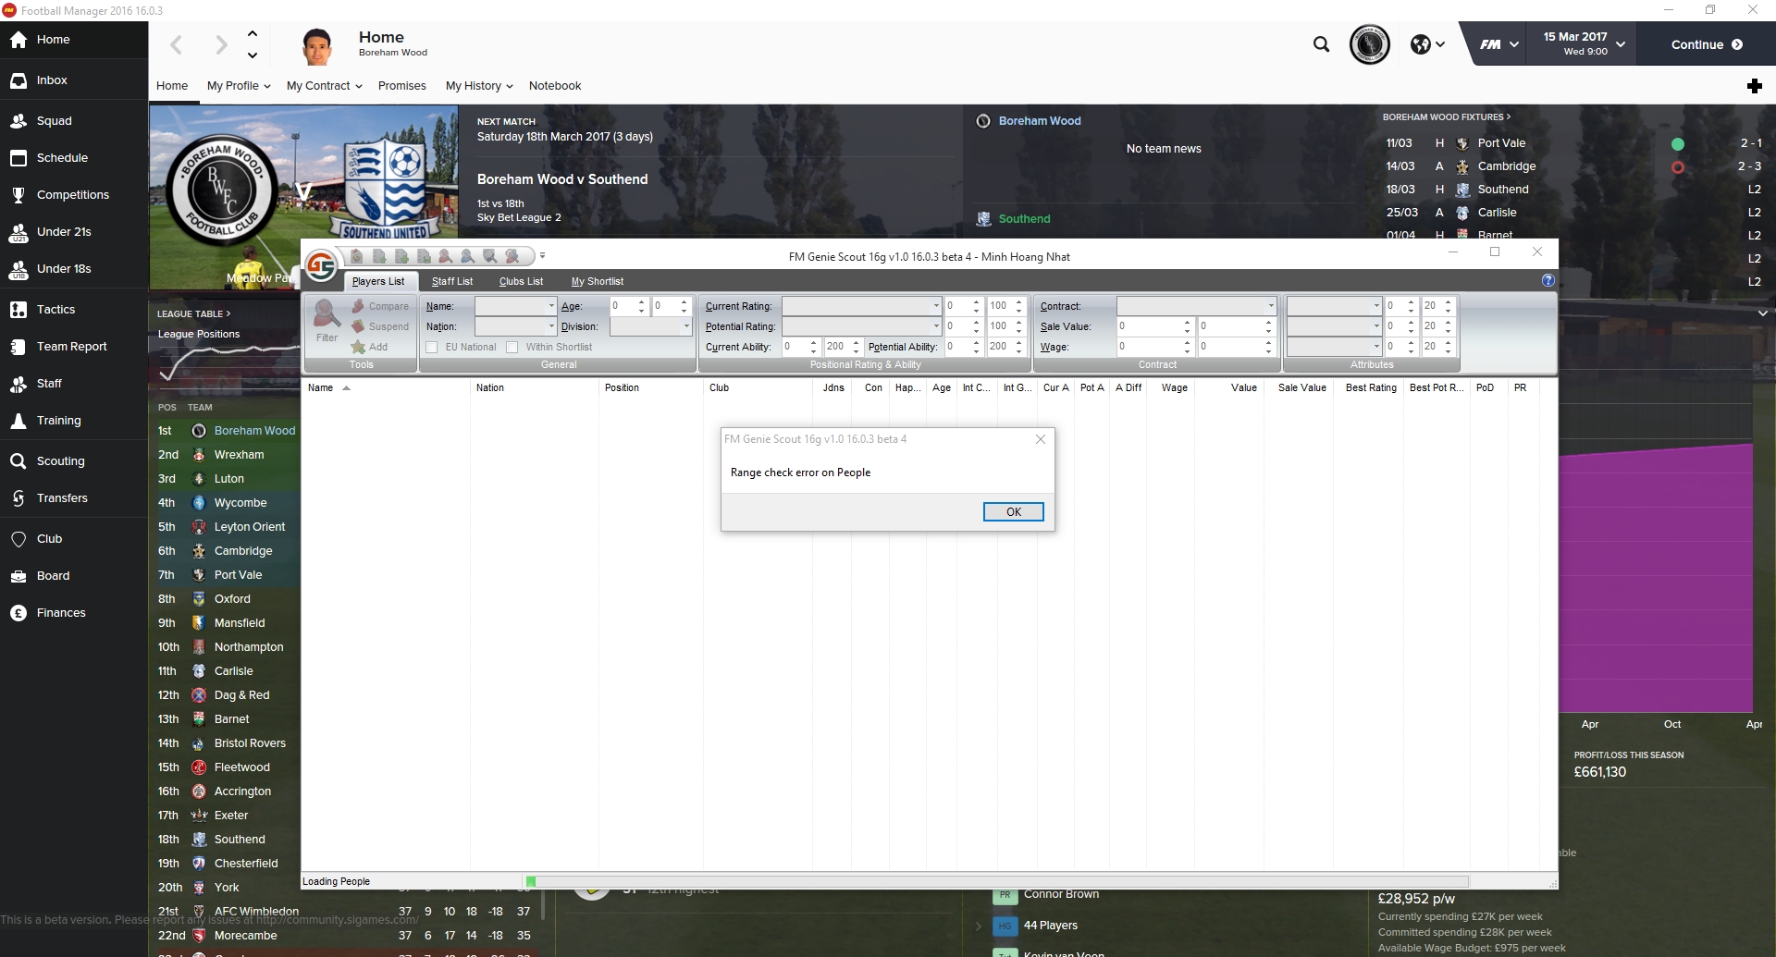Image resolution: width=1776 pixels, height=957 pixels.
Task: Open Staff in the sidebar
Action: click(x=74, y=384)
